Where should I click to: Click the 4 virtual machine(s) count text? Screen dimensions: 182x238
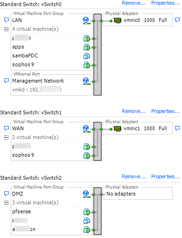(35, 29)
